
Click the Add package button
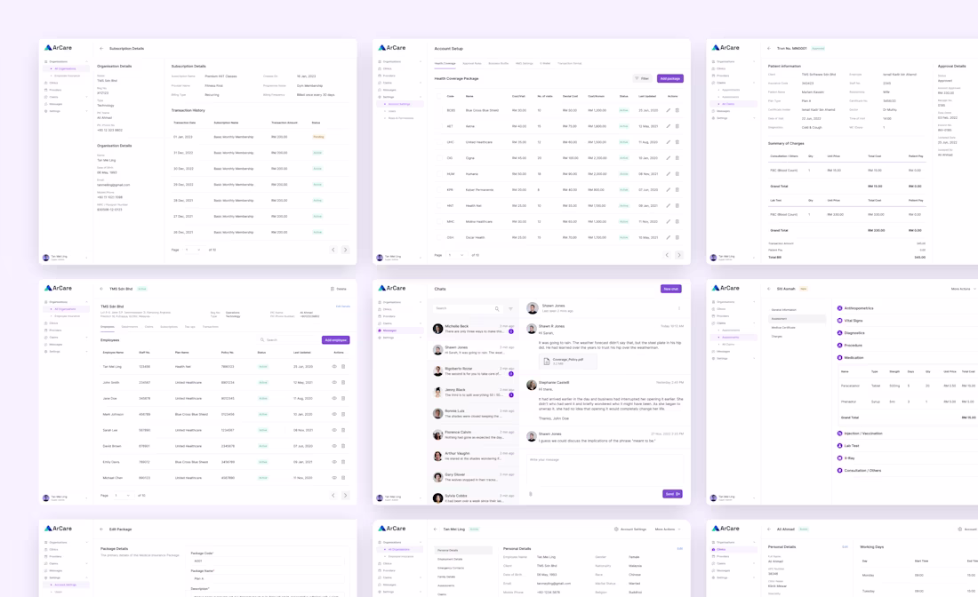669,78
